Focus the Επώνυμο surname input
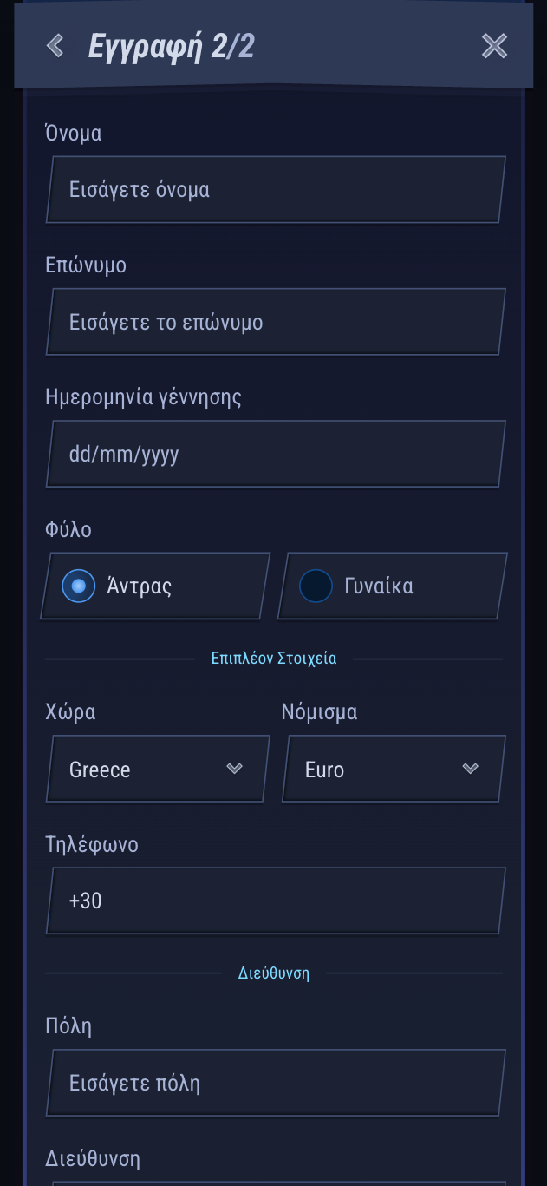The width and height of the screenshot is (547, 1186). point(276,323)
